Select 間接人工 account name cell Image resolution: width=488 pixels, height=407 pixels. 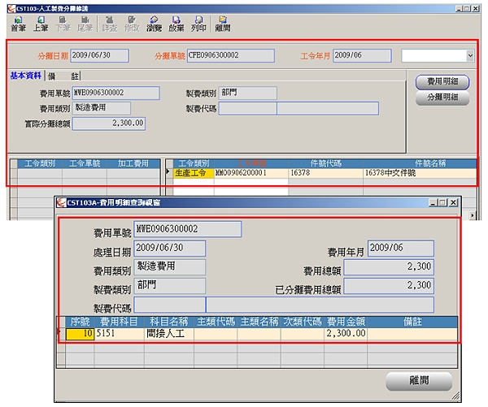[x=169, y=334]
